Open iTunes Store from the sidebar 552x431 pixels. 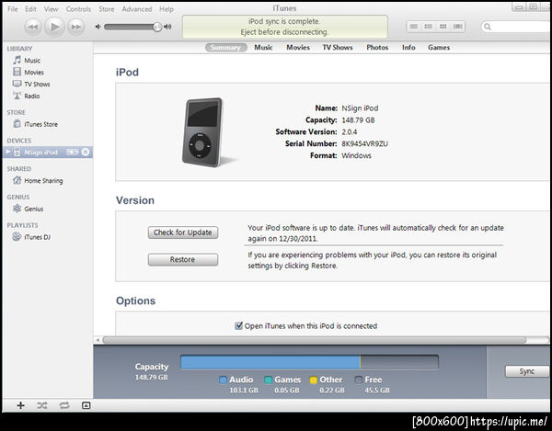pos(40,124)
